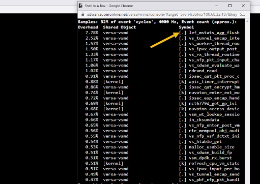
Task: Select the vs_pbf_nfp_pkt_handl symbol
Action: coord(214,179)
